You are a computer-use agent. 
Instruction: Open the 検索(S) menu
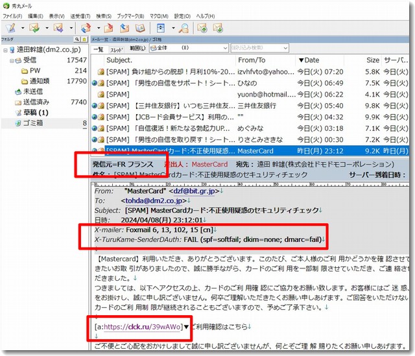coord(104,16)
